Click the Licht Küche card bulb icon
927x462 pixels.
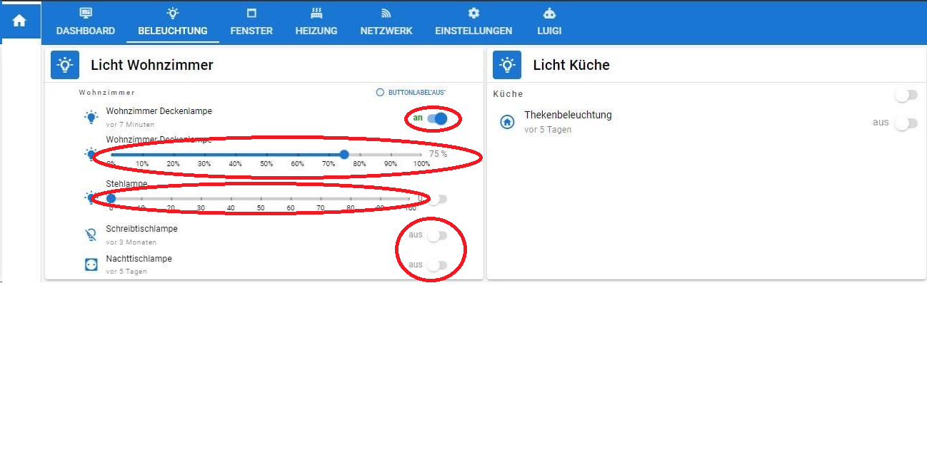click(x=507, y=65)
